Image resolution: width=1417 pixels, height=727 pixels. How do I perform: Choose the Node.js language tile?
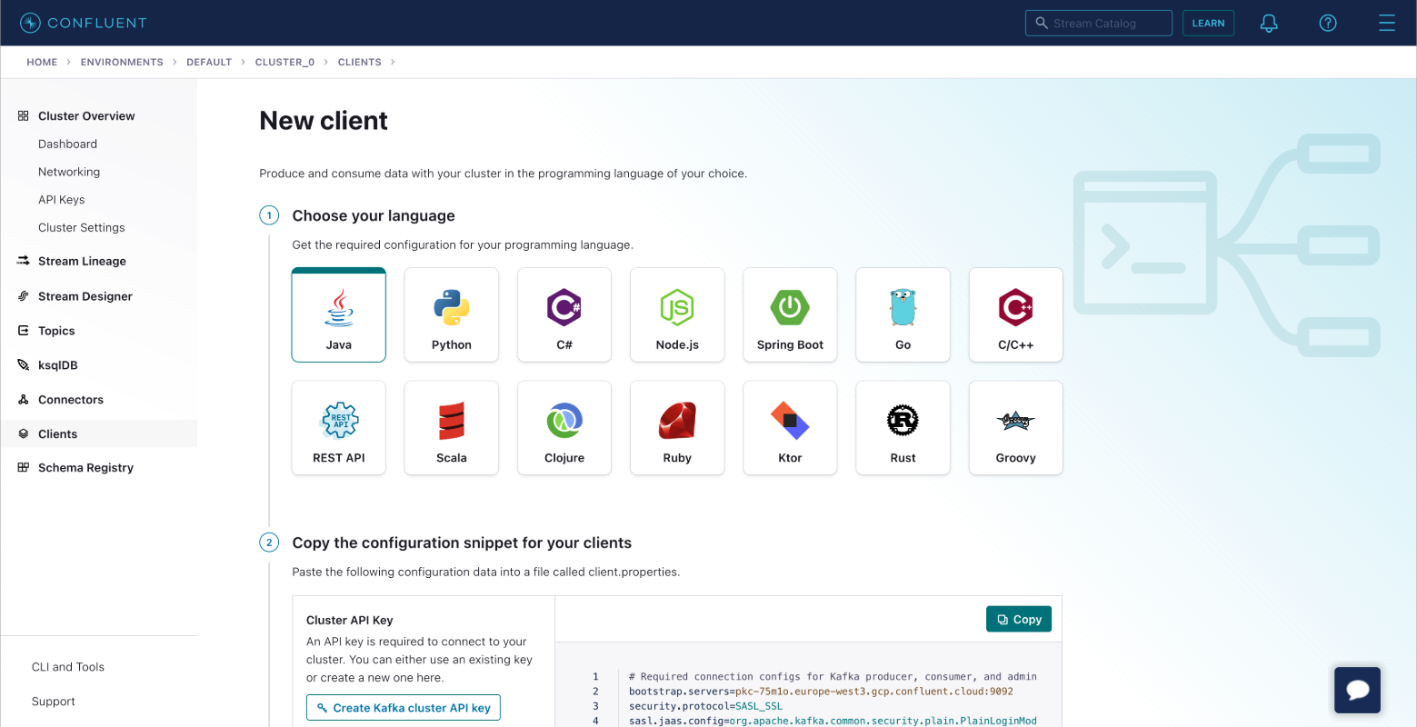677,314
